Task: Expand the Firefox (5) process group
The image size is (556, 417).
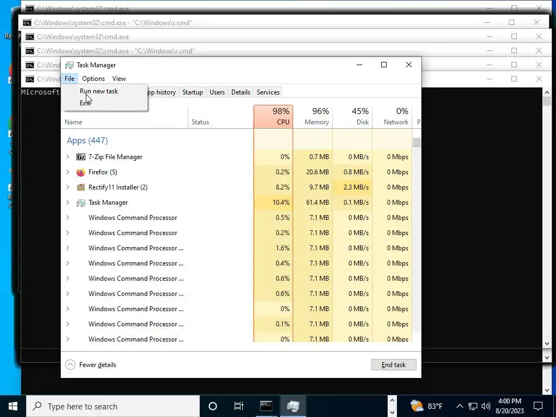Action: (68, 172)
